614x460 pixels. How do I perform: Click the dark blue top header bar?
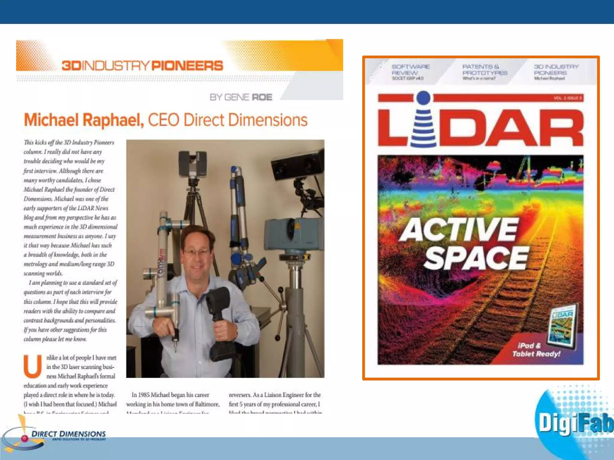(x=307, y=12)
